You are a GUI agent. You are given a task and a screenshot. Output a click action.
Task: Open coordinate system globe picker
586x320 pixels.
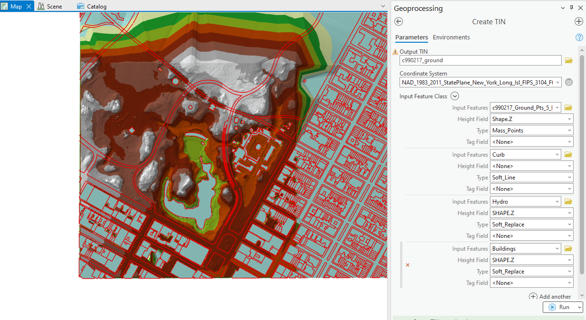point(569,82)
